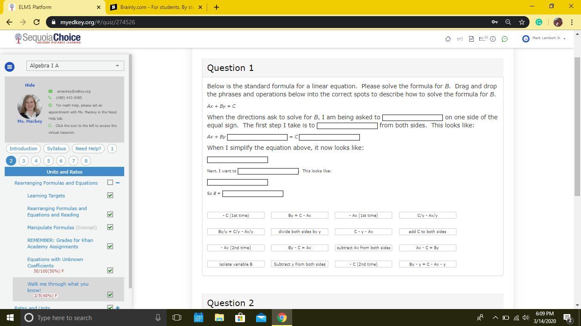
Task: Switch to Brainly.com browser tab
Action: coord(157,7)
